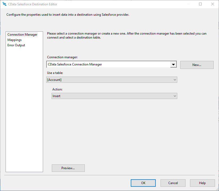
Task: Switch to the Mappings page
Action: (x=15, y=40)
